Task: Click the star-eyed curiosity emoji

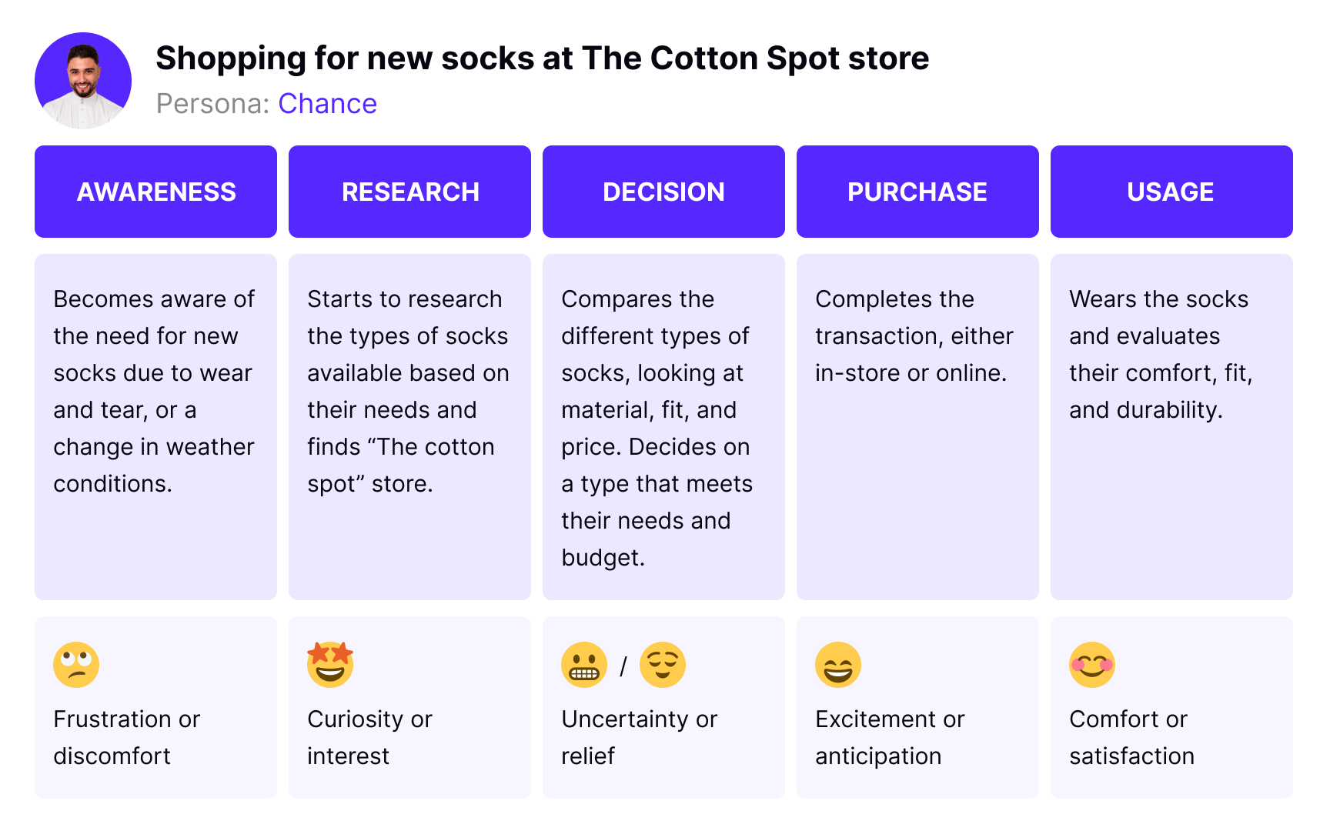Action: click(330, 664)
